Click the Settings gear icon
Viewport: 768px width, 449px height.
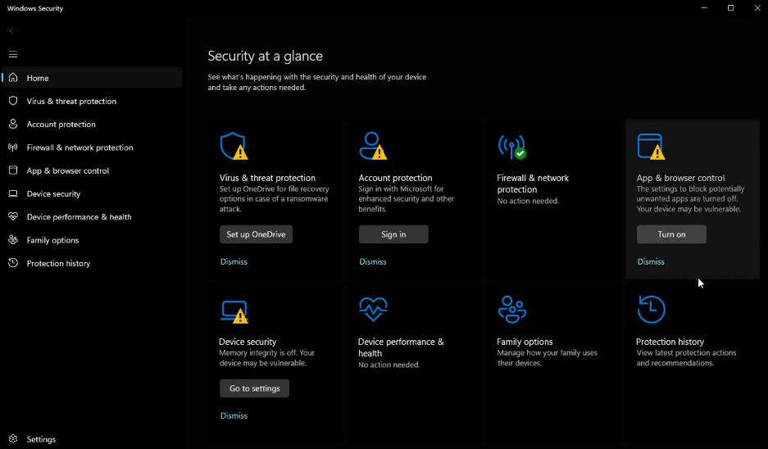[13, 438]
